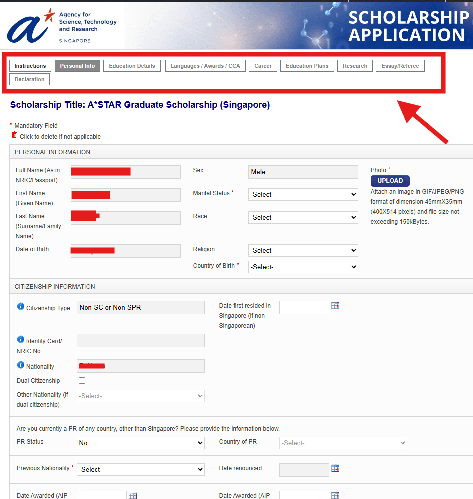This screenshot has height=499, width=473.
Task: Go to the Instructions tab
Action: pos(30,66)
